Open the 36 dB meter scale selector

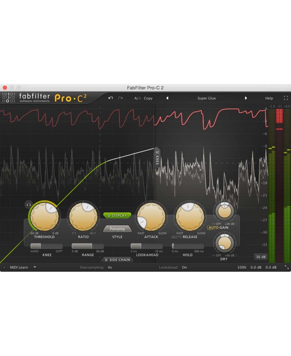point(261,257)
